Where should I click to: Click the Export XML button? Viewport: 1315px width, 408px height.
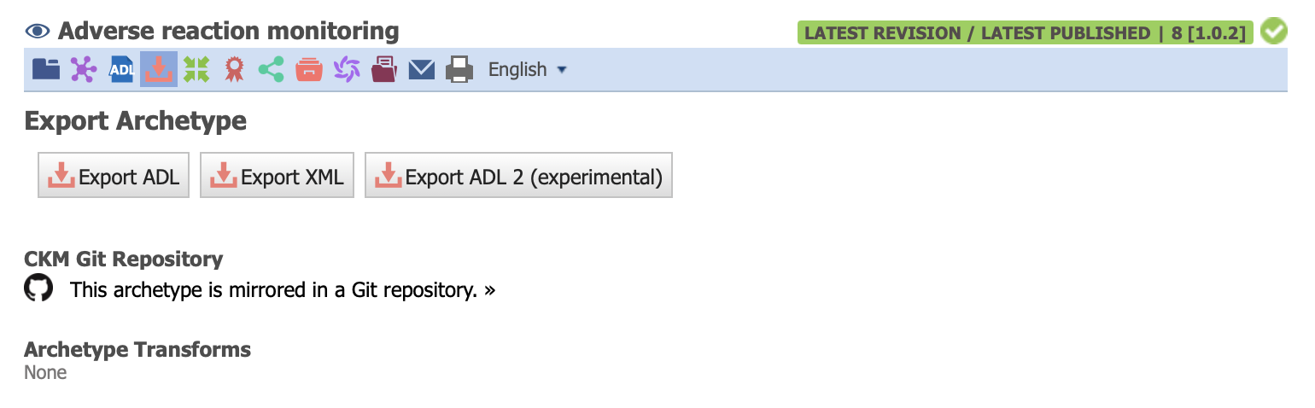tap(278, 175)
